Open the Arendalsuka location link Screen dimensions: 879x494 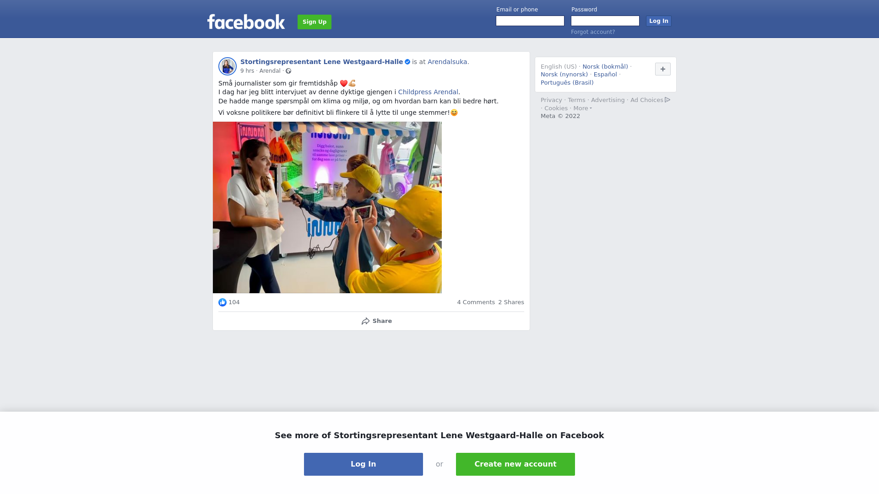447,62
